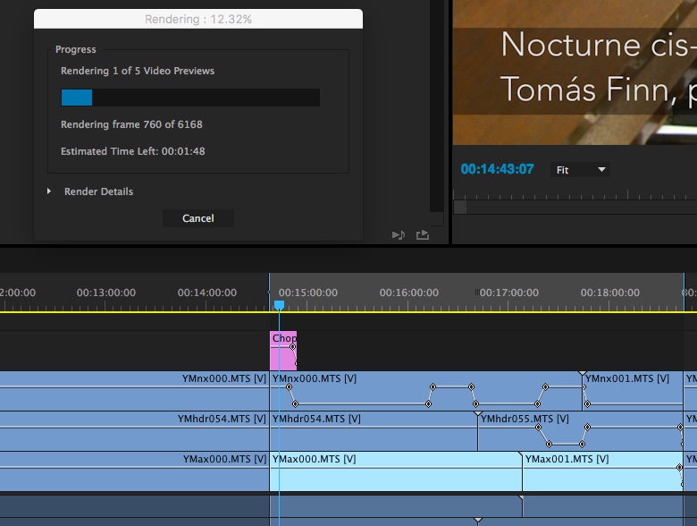Open the Fit zoom level dropdown

point(580,170)
